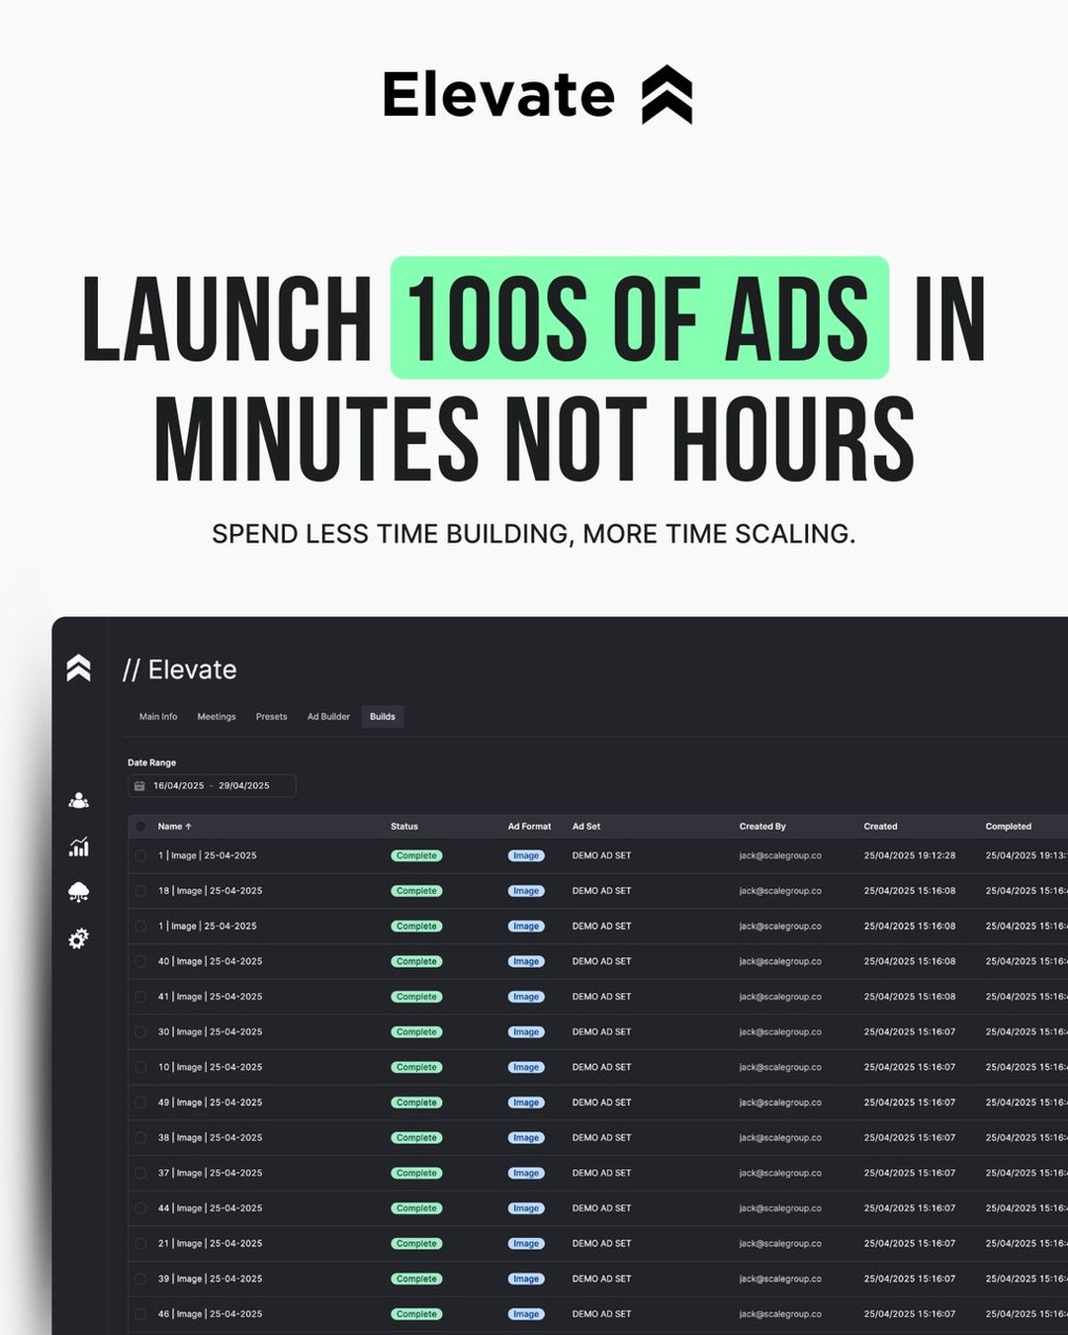Screen dimensions: 1068x1335
Task: Click the Complete badge in the 18 | Image row
Action: tap(416, 891)
